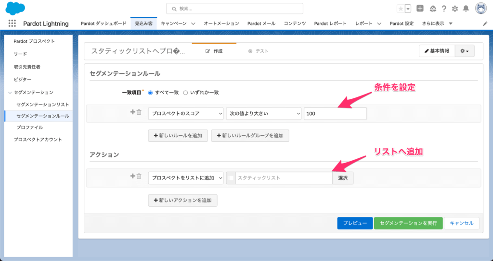Delete the プロスペクトのスコア rule with trash icon
The width and height of the screenshot is (493, 261).
139,112
